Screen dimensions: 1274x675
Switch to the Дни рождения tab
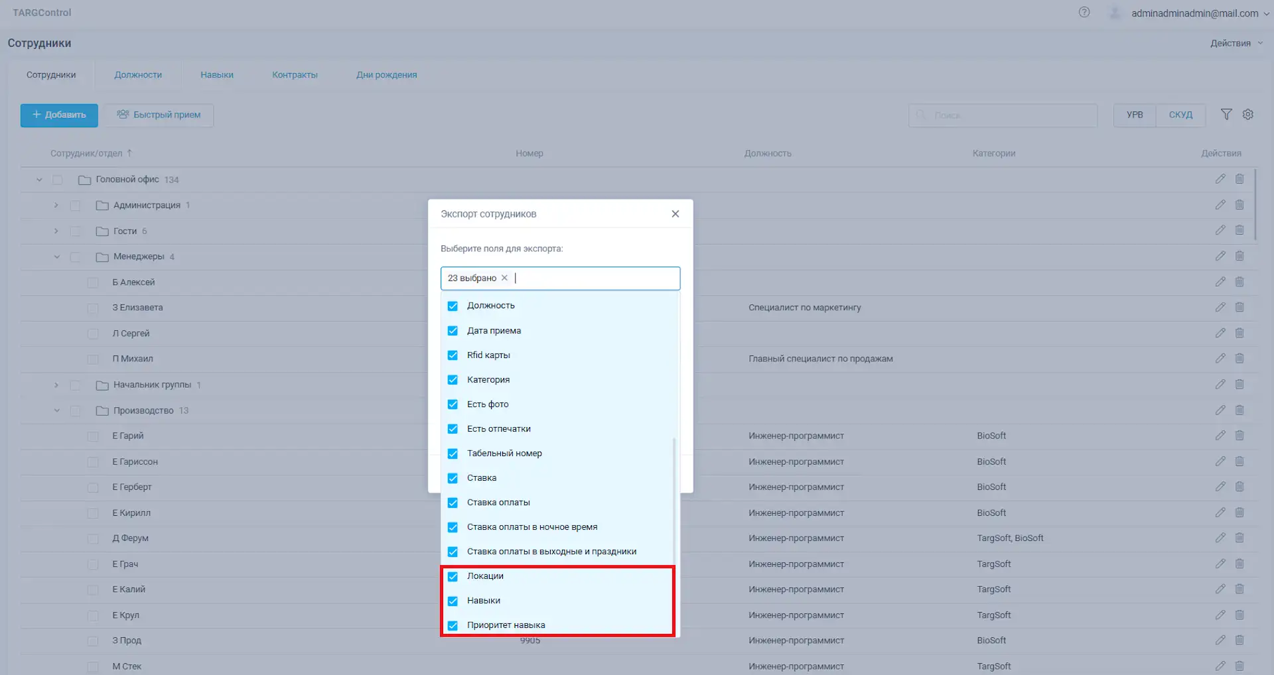click(x=387, y=75)
